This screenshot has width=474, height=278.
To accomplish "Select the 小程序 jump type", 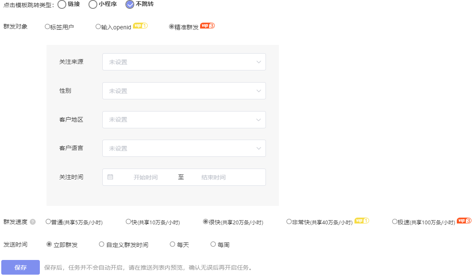I will point(92,5).
